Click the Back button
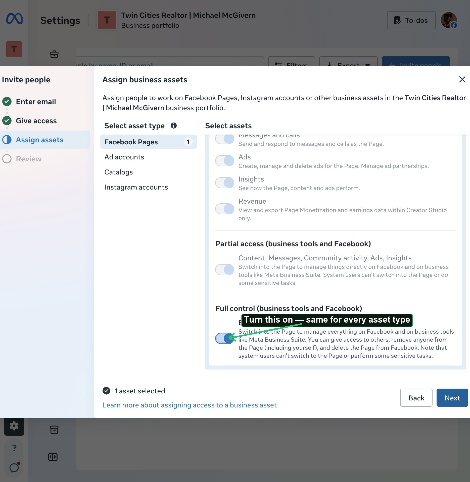 pyautogui.click(x=416, y=398)
